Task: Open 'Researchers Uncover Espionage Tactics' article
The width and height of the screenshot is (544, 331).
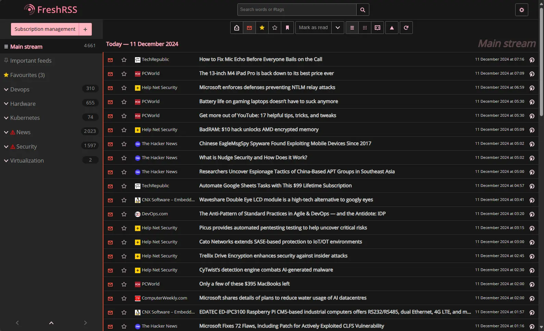Action: [x=297, y=171]
